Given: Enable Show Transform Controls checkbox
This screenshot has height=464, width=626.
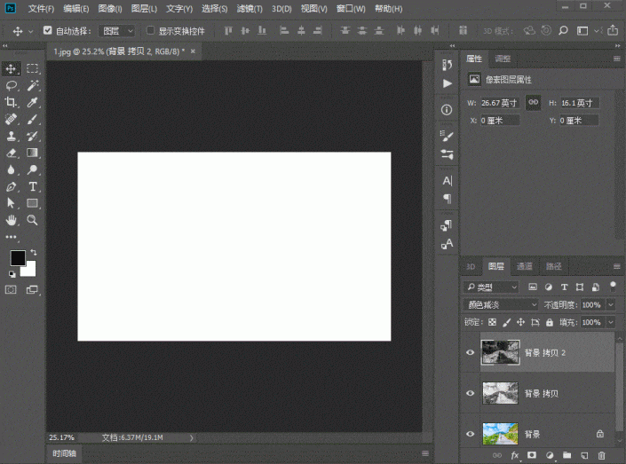Looking at the screenshot, I should tap(151, 30).
